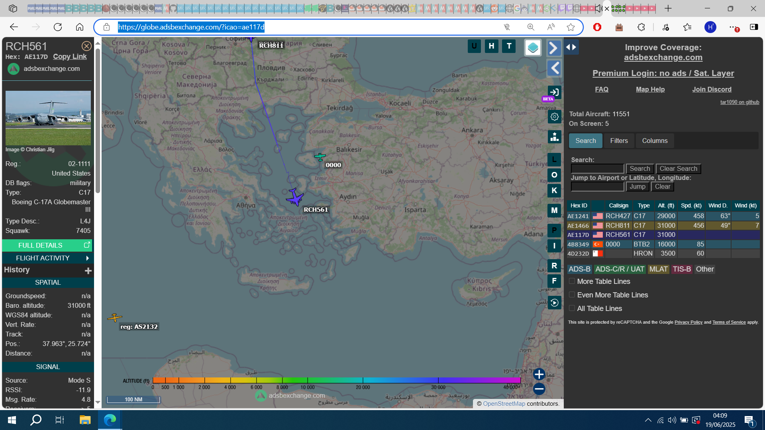Image resolution: width=765 pixels, height=430 pixels.
Task: Enable More Table Lines checkbox
Action: [x=572, y=281]
